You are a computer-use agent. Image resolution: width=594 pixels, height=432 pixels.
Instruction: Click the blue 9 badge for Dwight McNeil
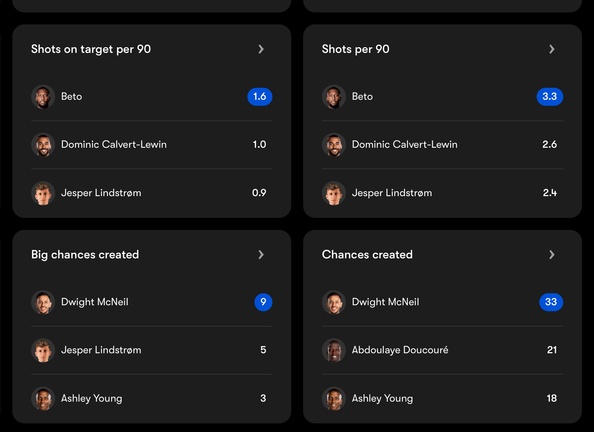coord(263,302)
